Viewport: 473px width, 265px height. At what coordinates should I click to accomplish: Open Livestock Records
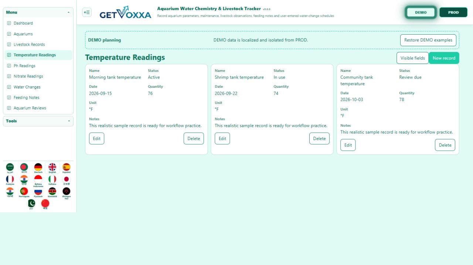tap(38, 45)
